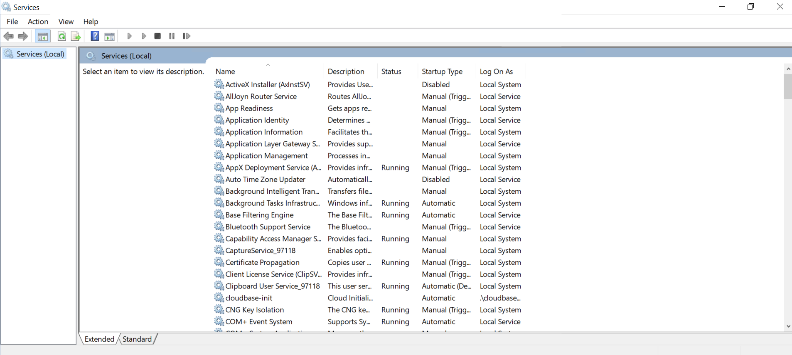
Task: Select Services (Local) in the console tree
Action: (x=40, y=54)
